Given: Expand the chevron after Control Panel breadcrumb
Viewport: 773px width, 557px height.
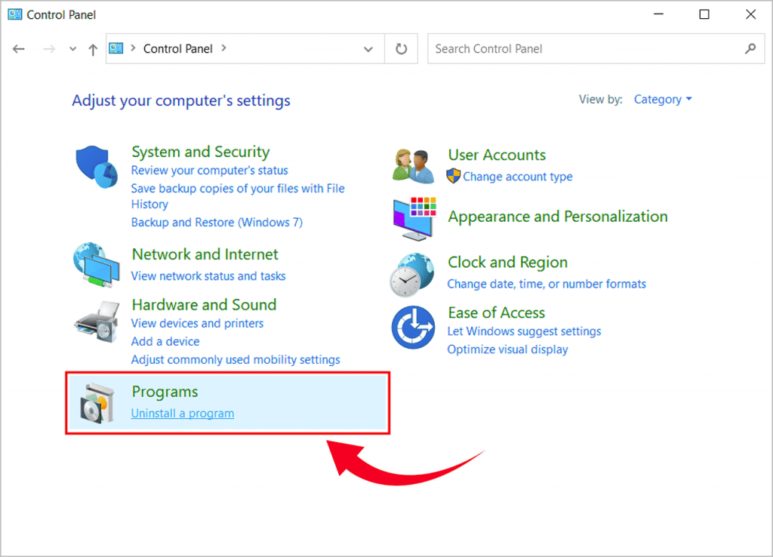Looking at the screenshot, I should (x=223, y=48).
